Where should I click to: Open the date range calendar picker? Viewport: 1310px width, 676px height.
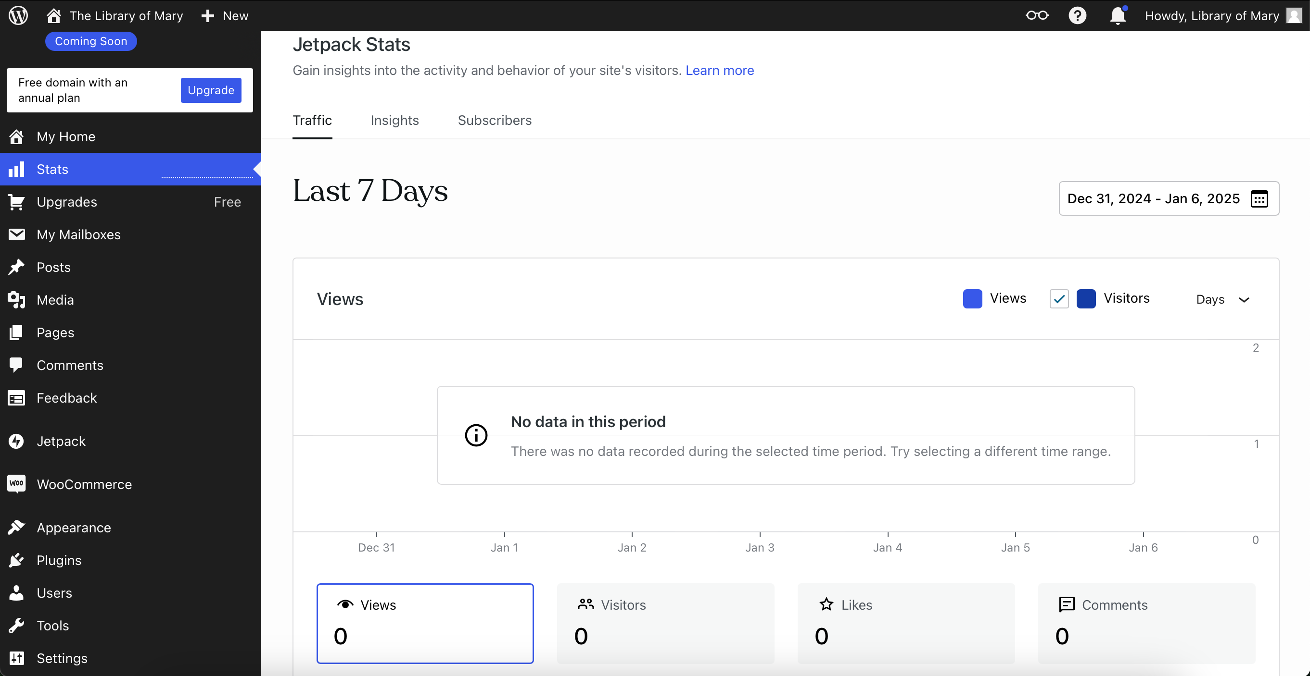click(x=1259, y=198)
